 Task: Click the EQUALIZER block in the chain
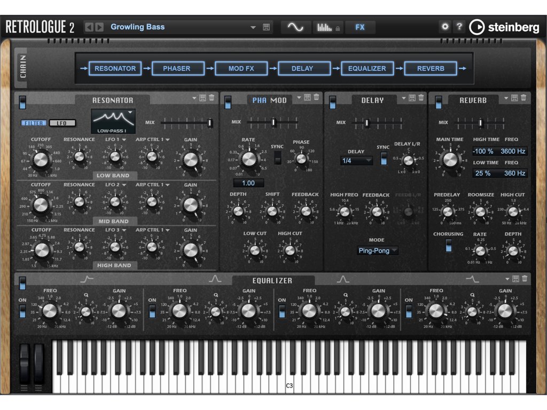pyautogui.click(x=367, y=68)
